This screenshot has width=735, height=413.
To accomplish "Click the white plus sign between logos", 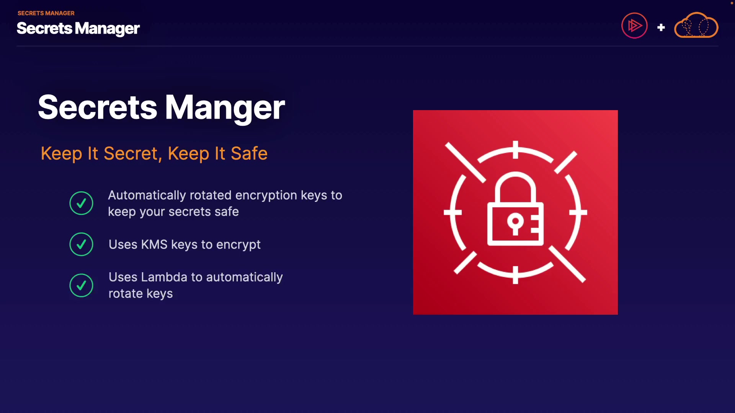I will tap(661, 28).
